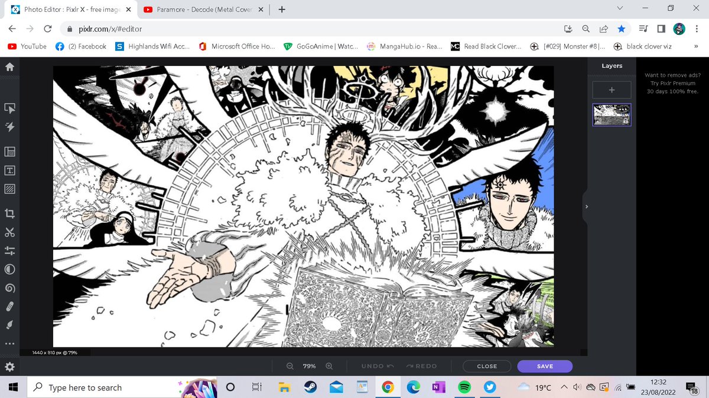Open GoGoAnime bookmark
709x398 pixels.
321,46
